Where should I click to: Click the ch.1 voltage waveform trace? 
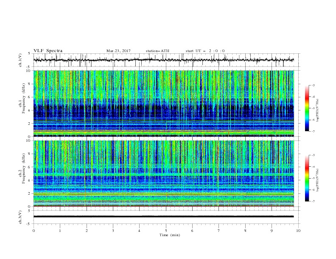click(x=163, y=60)
